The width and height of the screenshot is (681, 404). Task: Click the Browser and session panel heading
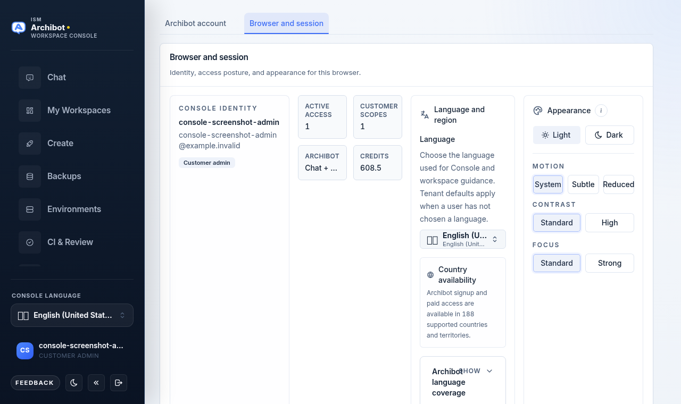pos(209,57)
